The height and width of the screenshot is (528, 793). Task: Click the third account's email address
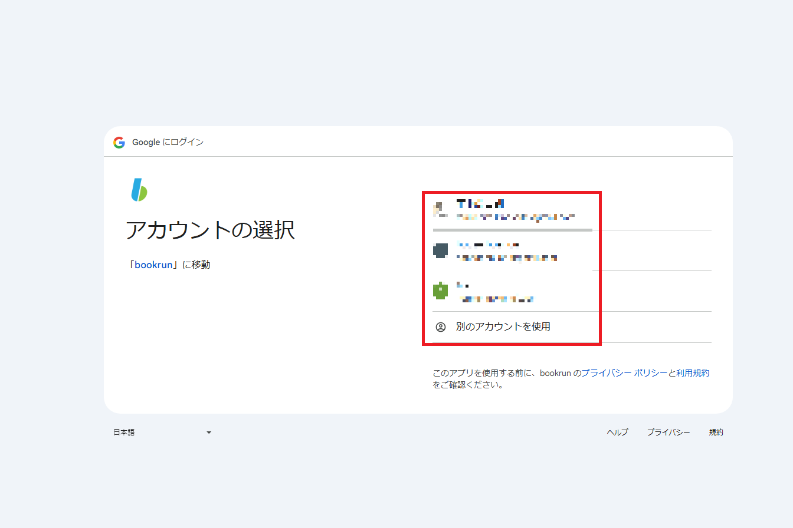(497, 299)
